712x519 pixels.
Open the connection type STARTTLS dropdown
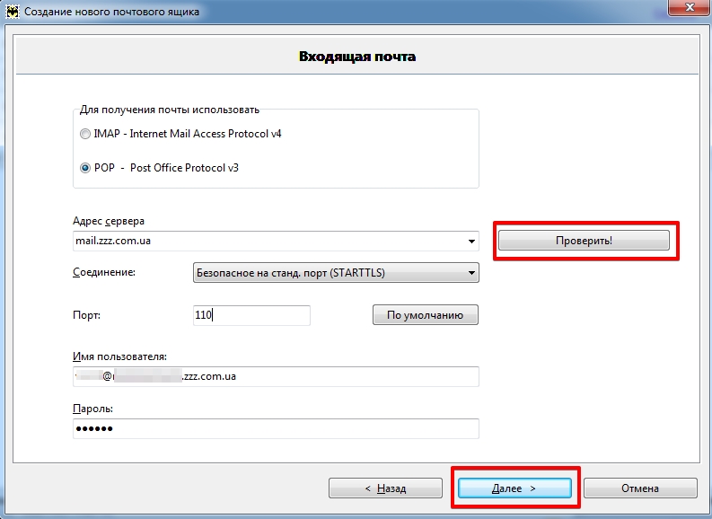(x=336, y=273)
